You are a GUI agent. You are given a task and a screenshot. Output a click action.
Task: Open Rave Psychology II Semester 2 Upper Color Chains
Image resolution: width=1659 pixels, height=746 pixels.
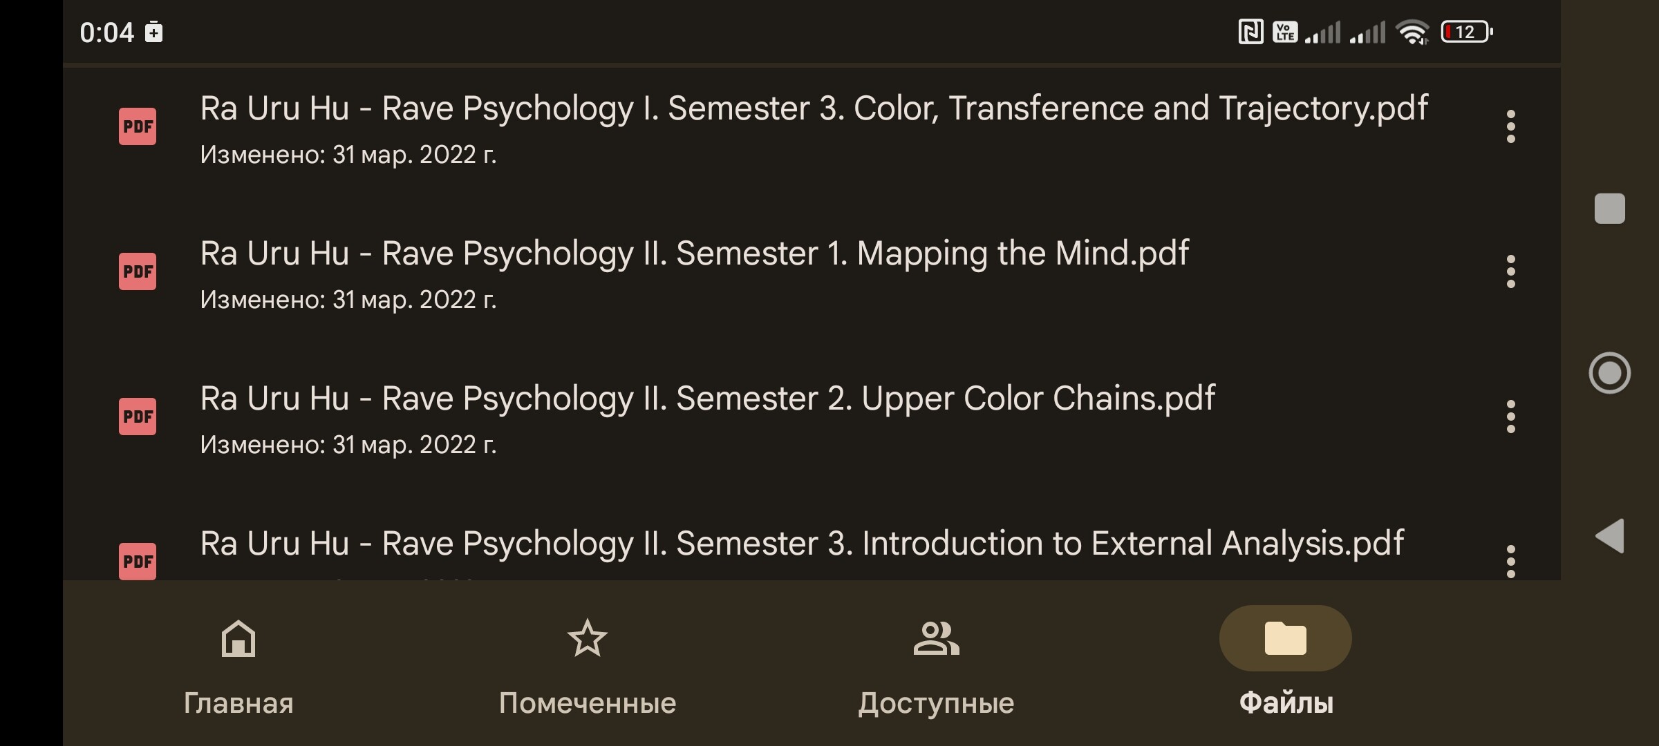point(706,399)
